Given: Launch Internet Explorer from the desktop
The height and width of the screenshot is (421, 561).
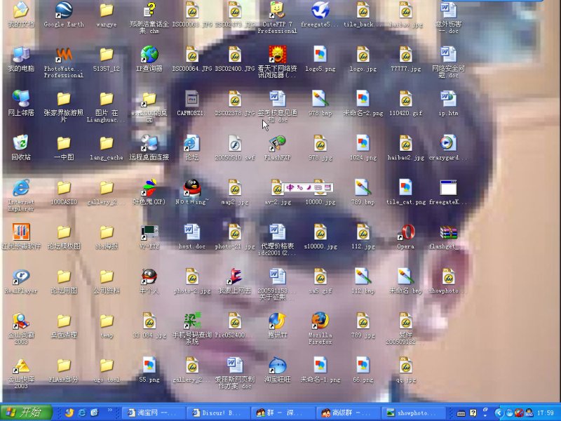Looking at the screenshot, I should 19,189.
